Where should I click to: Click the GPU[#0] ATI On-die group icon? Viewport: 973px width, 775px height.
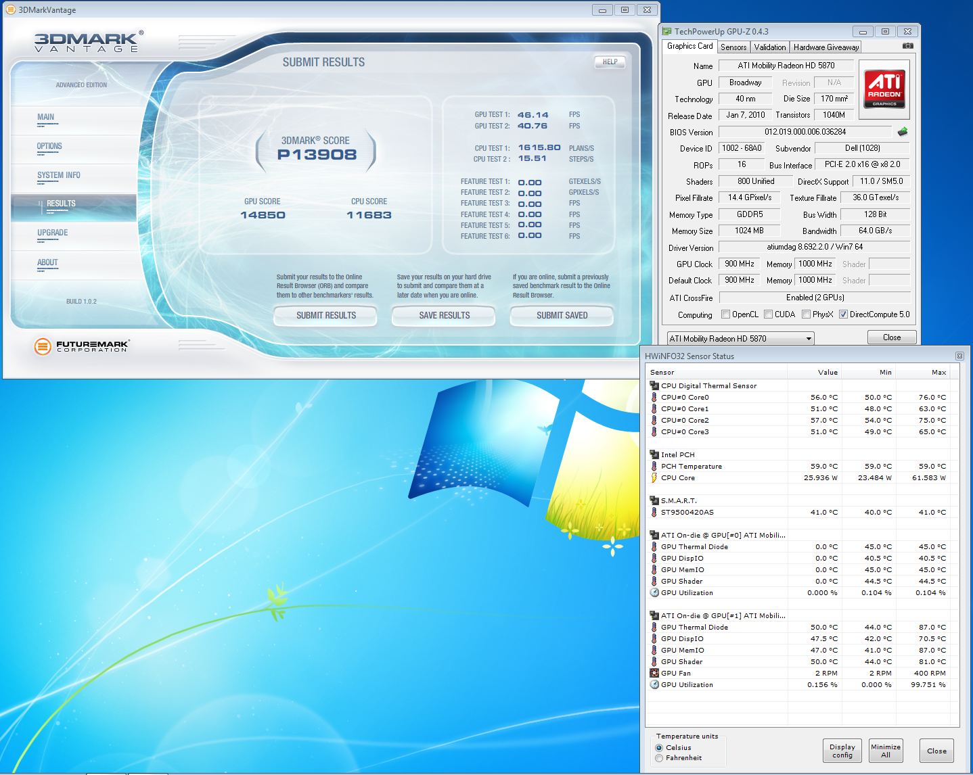[654, 535]
